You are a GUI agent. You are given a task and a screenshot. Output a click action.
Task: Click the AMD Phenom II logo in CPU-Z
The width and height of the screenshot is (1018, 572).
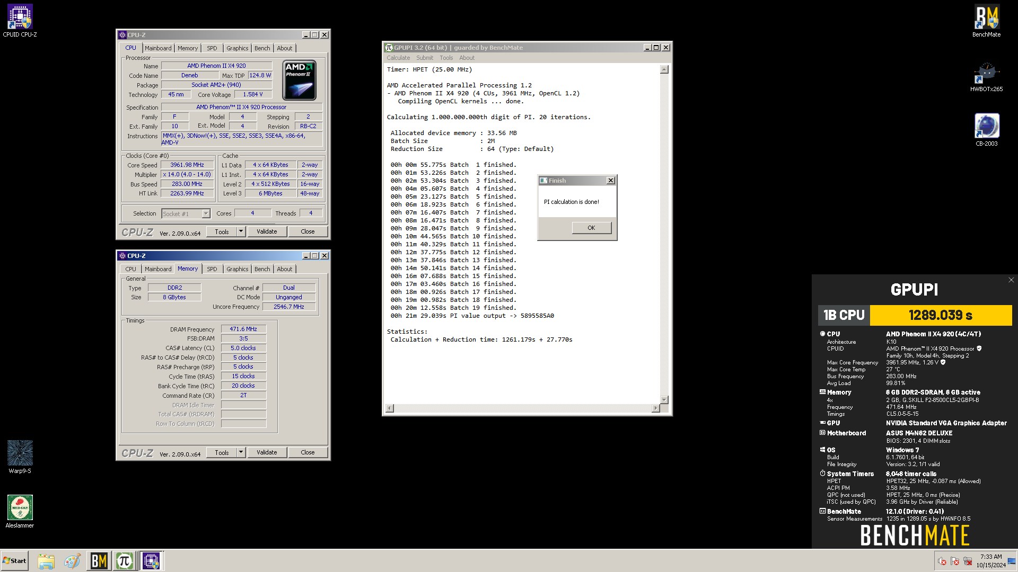click(x=299, y=80)
